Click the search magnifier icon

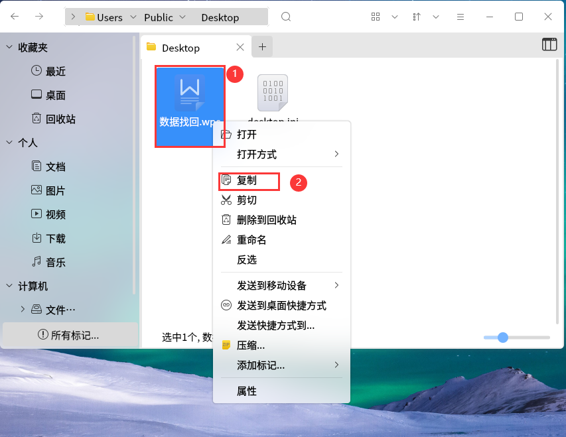[x=286, y=17]
